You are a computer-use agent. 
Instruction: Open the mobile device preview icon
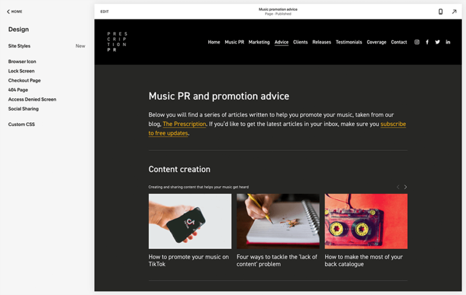441,12
